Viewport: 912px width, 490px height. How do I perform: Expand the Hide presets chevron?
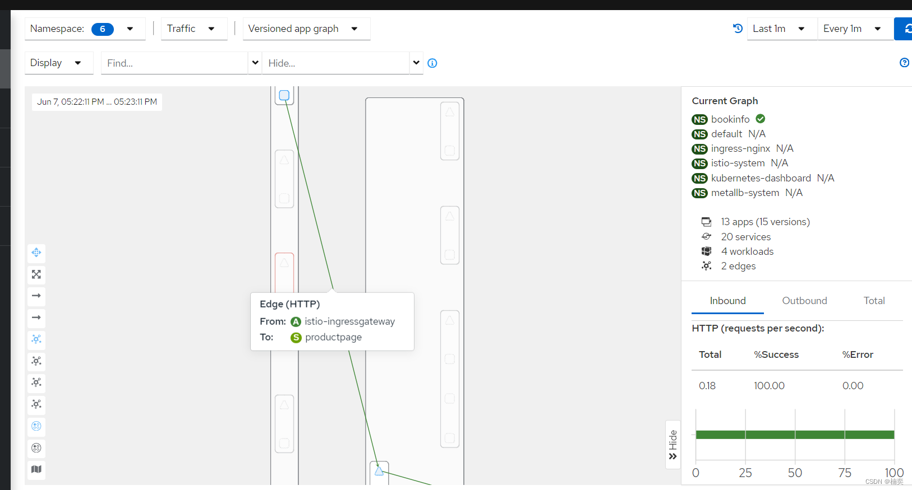[416, 63]
